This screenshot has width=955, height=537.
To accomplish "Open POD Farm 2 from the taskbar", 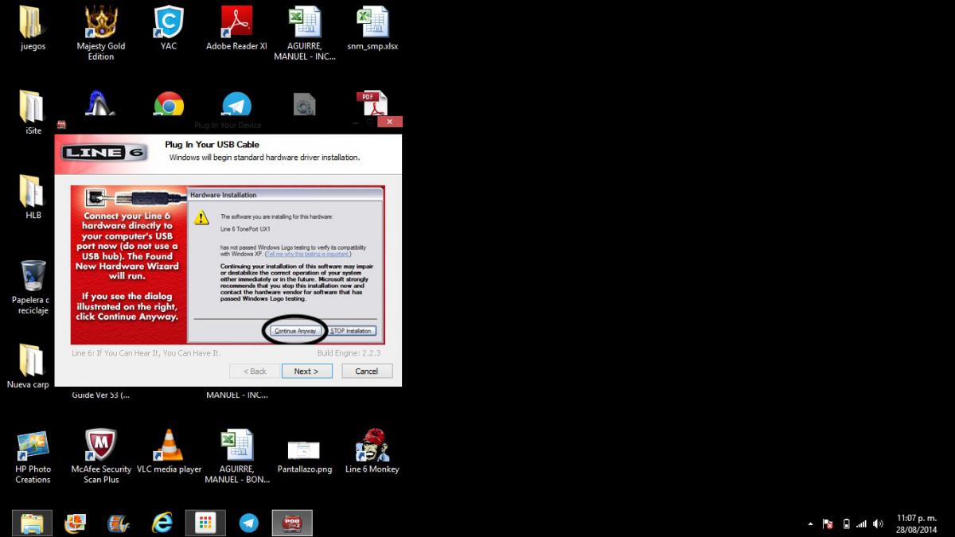I will (x=292, y=523).
